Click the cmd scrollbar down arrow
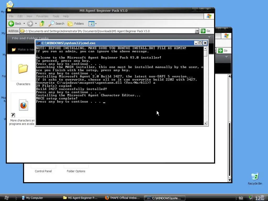This screenshot has height=201, width=268. click(x=205, y=123)
